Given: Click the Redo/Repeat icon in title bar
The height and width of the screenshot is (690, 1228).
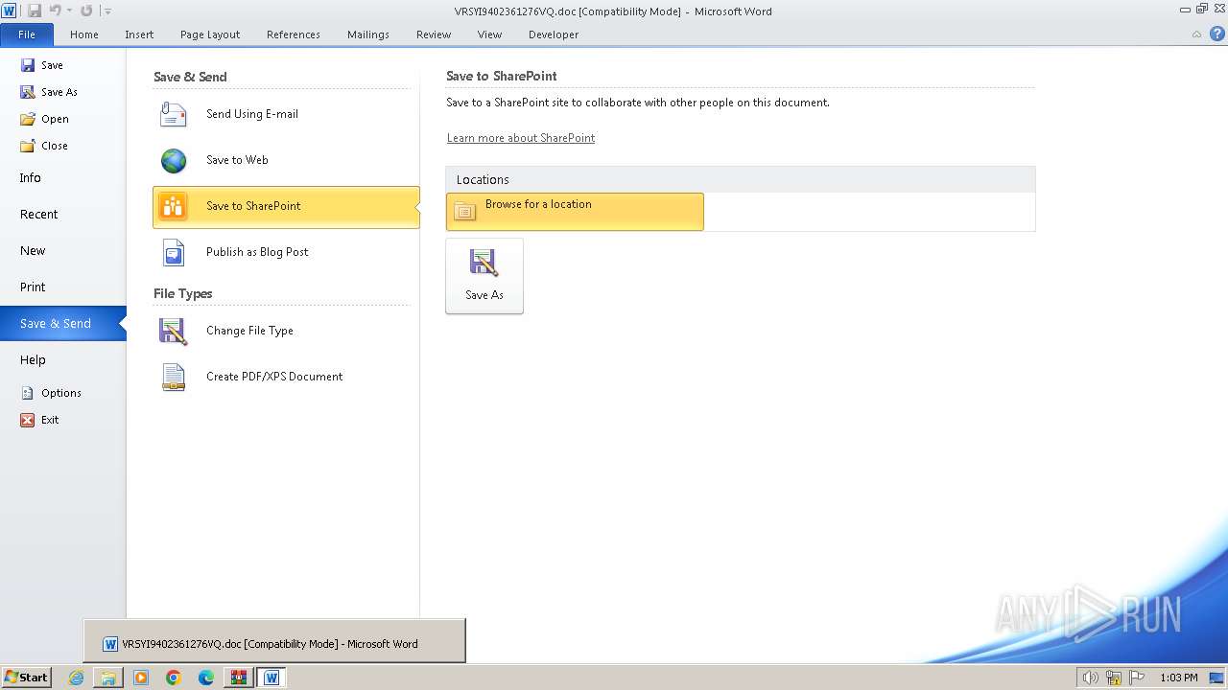Looking at the screenshot, I should click(86, 11).
